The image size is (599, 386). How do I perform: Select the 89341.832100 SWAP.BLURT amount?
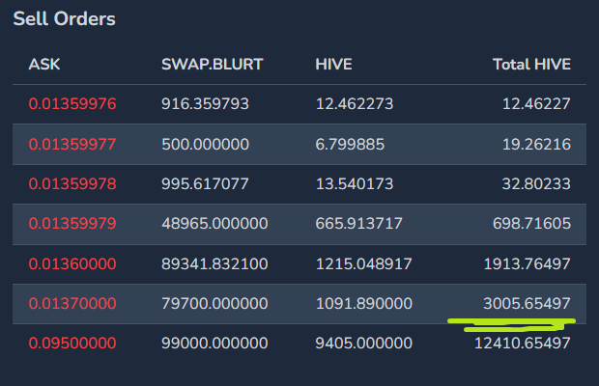(x=214, y=263)
